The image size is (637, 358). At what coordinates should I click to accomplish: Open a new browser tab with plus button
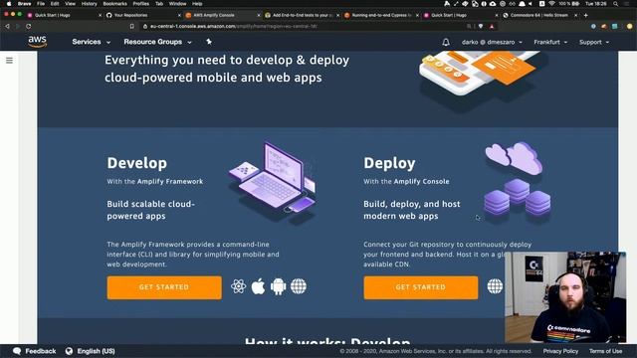tap(586, 15)
